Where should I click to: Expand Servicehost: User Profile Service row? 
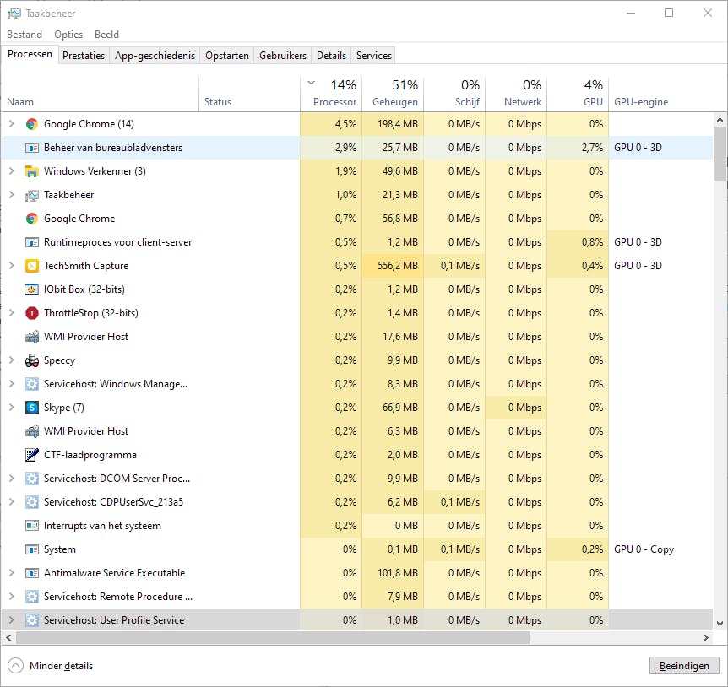tap(12, 620)
